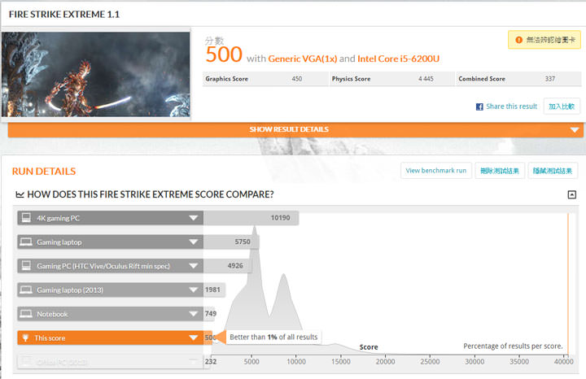Click the 4K gaming PC monitor icon
The image size is (586, 379).
(x=26, y=218)
